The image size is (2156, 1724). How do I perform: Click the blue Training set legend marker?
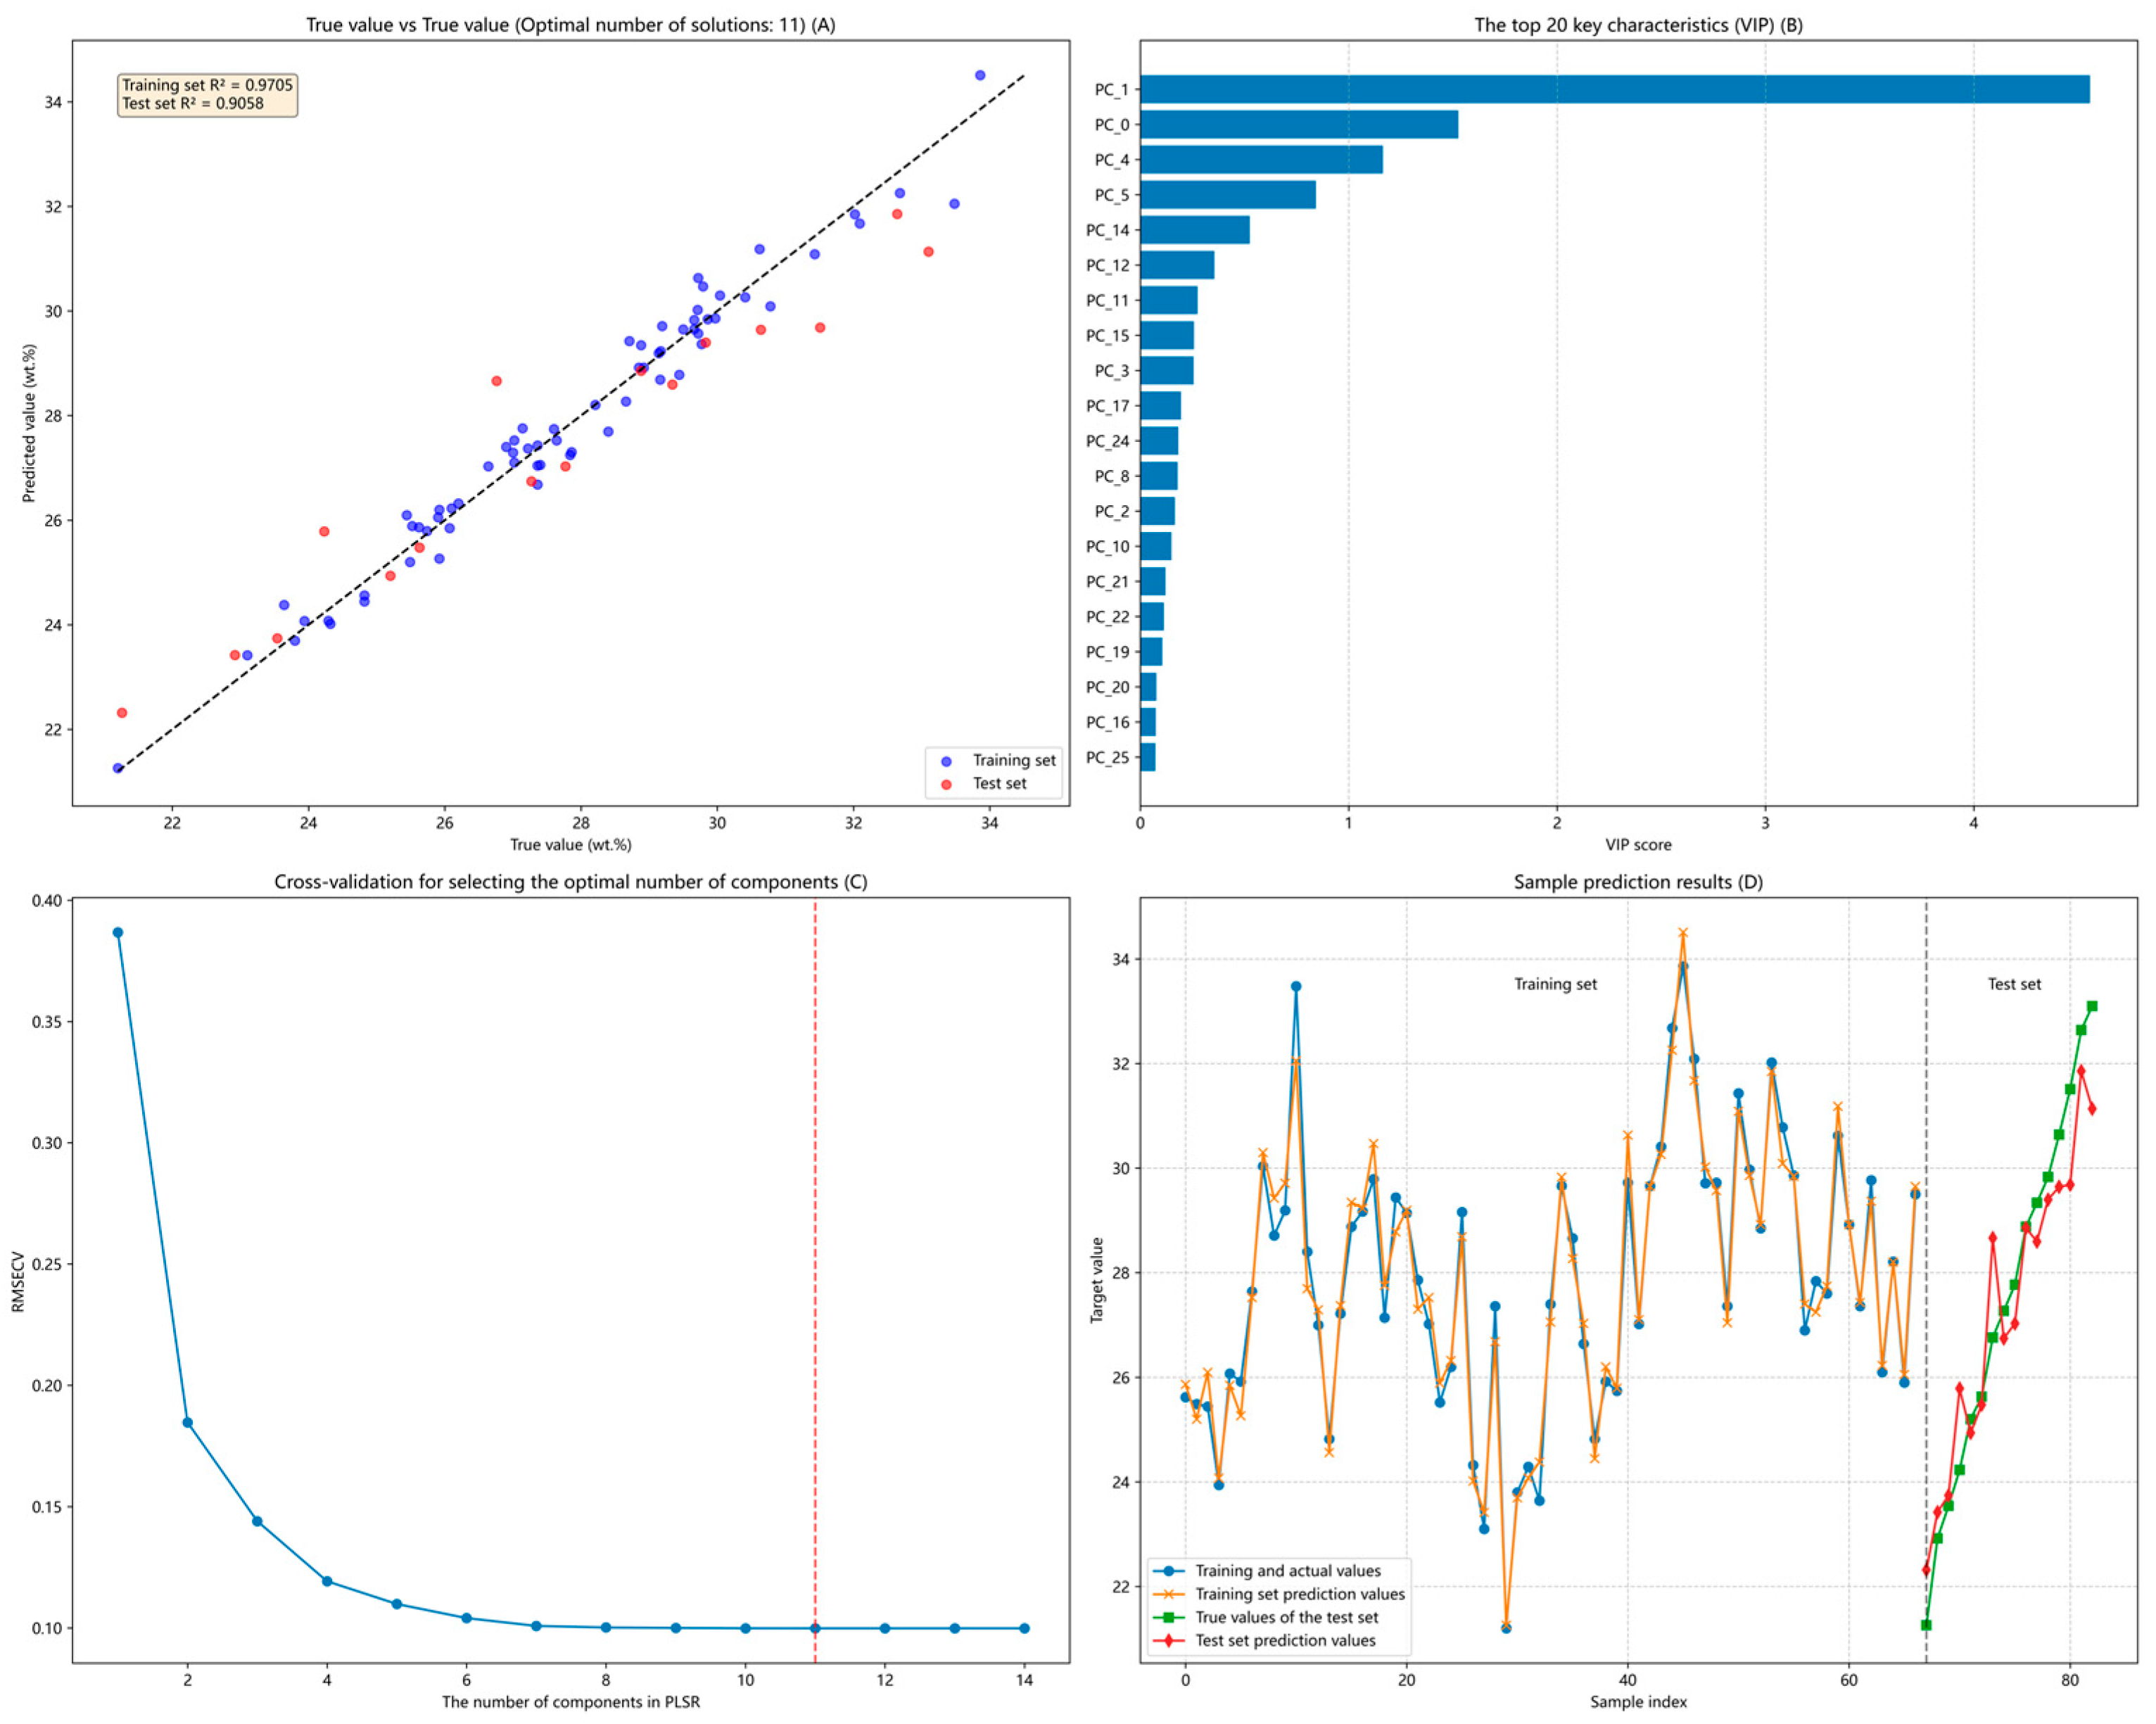click(x=946, y=761)
